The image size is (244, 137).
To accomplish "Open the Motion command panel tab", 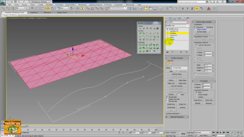I will pyautogui.click(x=179, y=18).
